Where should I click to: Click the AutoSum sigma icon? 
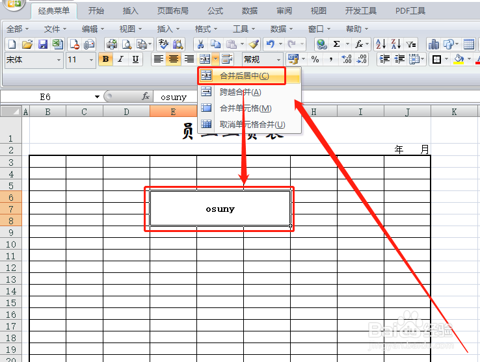(x=336, y=44)
